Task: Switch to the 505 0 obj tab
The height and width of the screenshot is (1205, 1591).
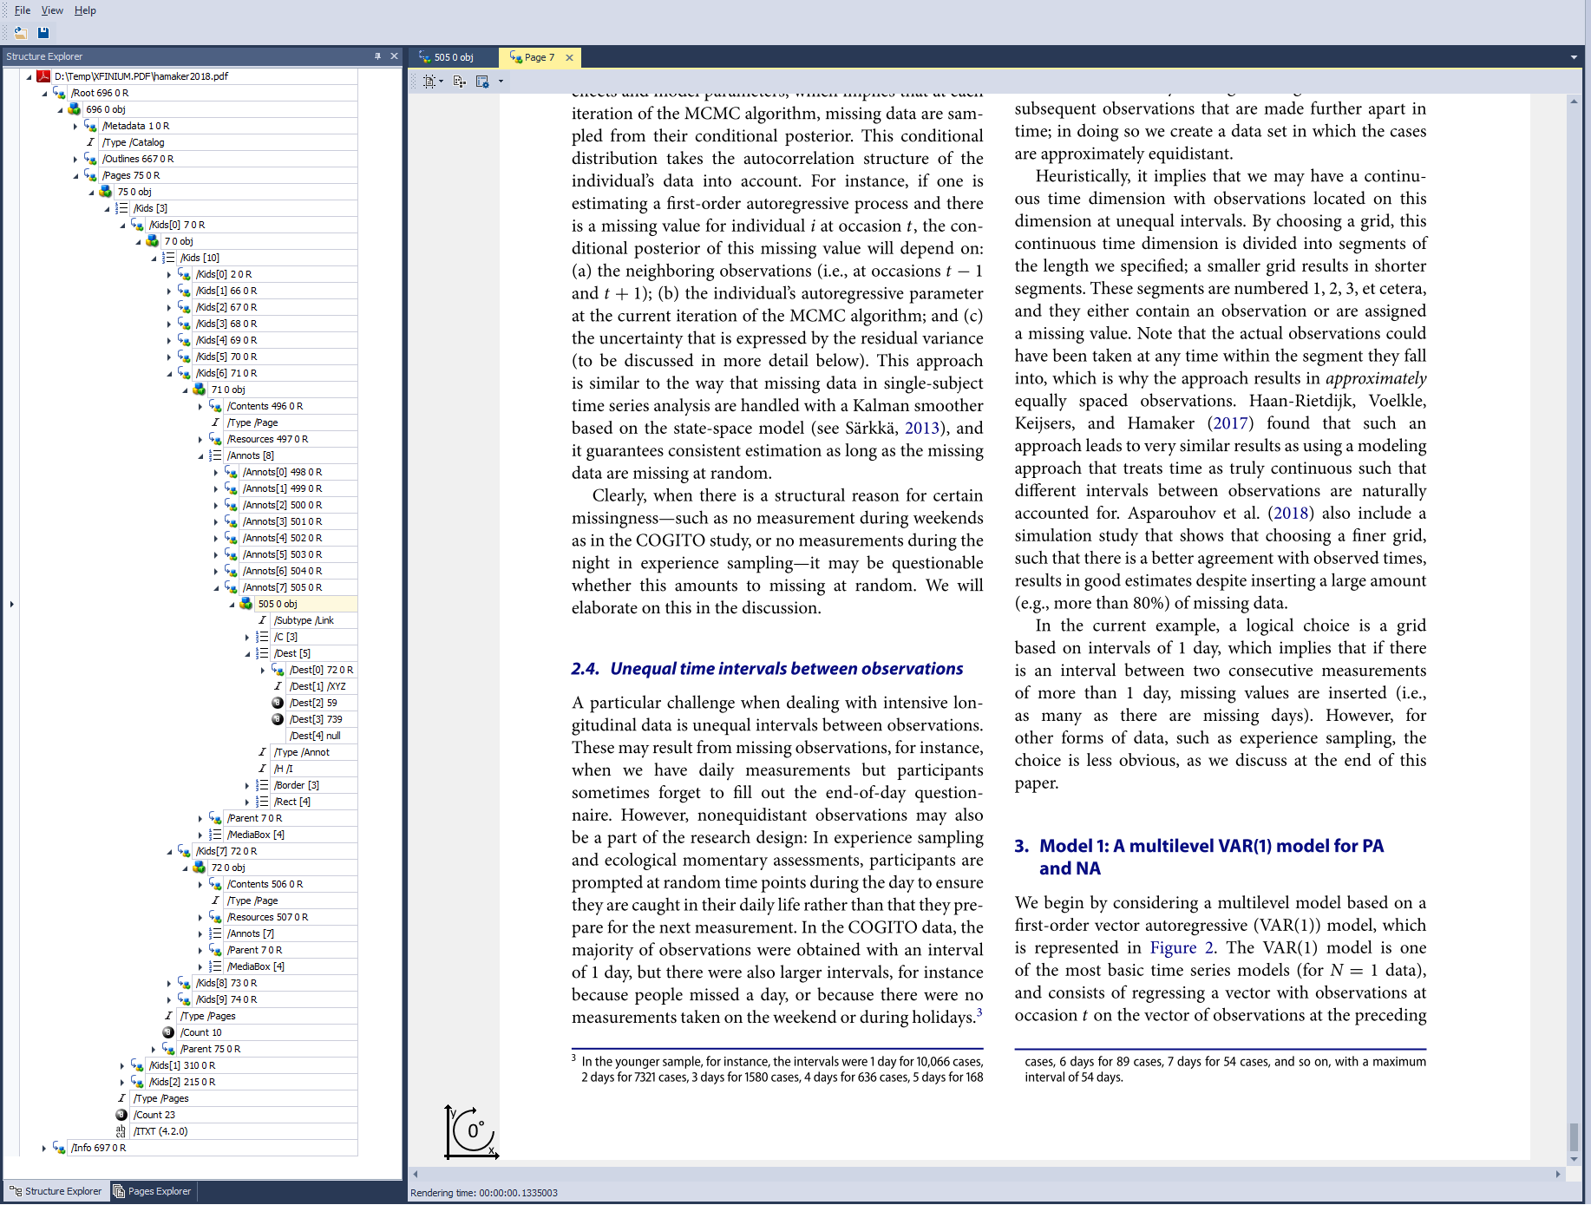Action: [x=454, y=57]
